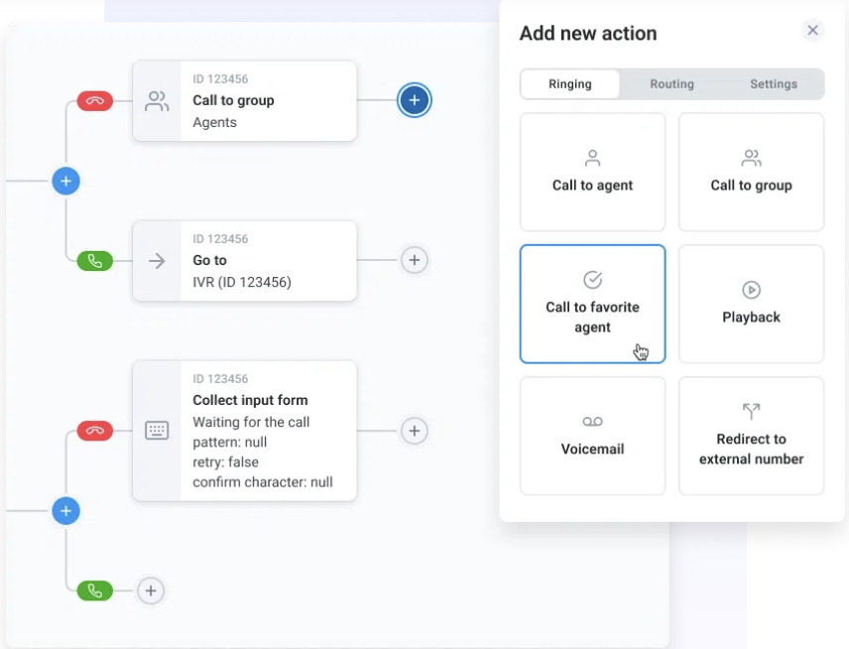Toggle the red declined-call branch icon above Call to group
849x649 pixels.
coord(94,100)
